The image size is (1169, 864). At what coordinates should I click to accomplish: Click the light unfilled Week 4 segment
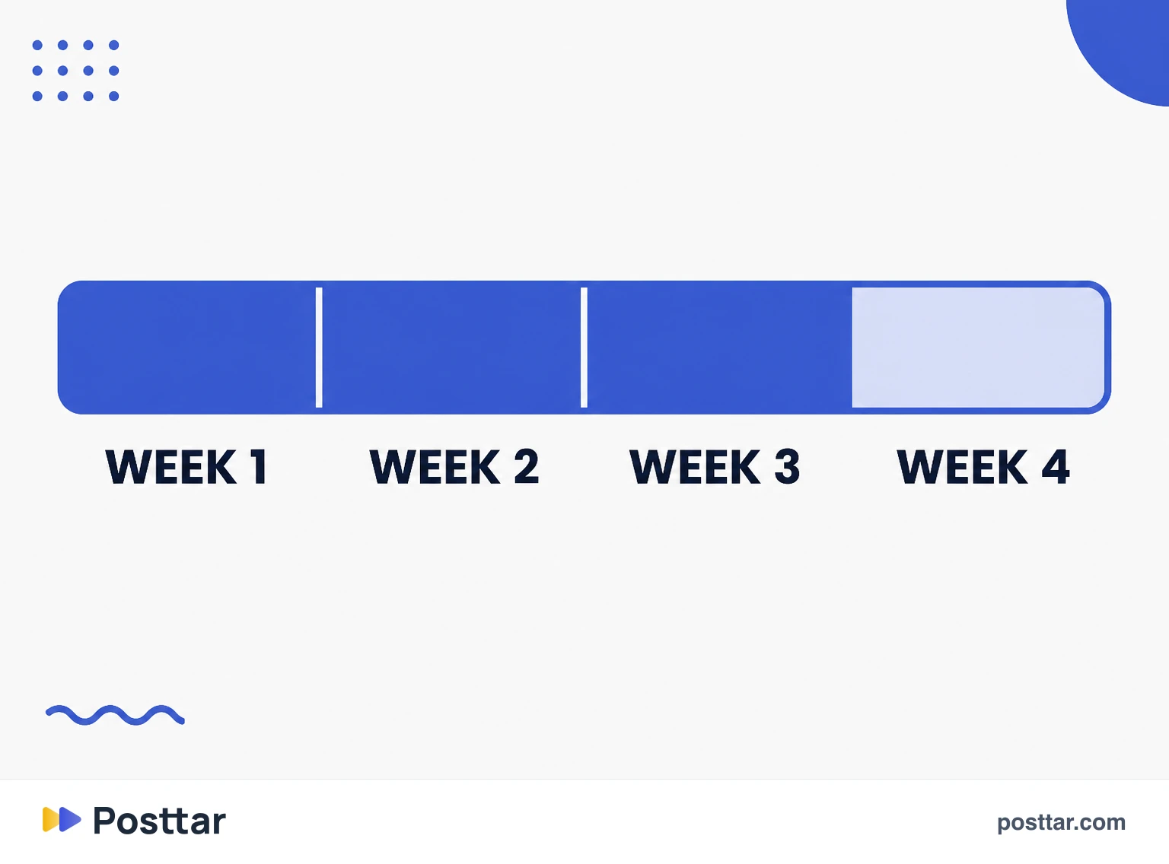tap(978, 348)
